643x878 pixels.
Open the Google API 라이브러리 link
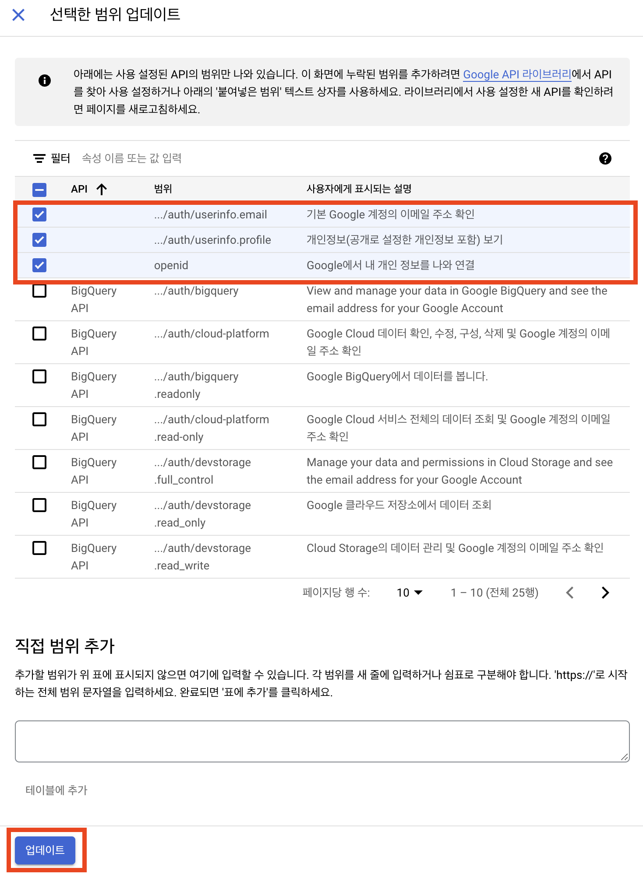pos(517,74)
